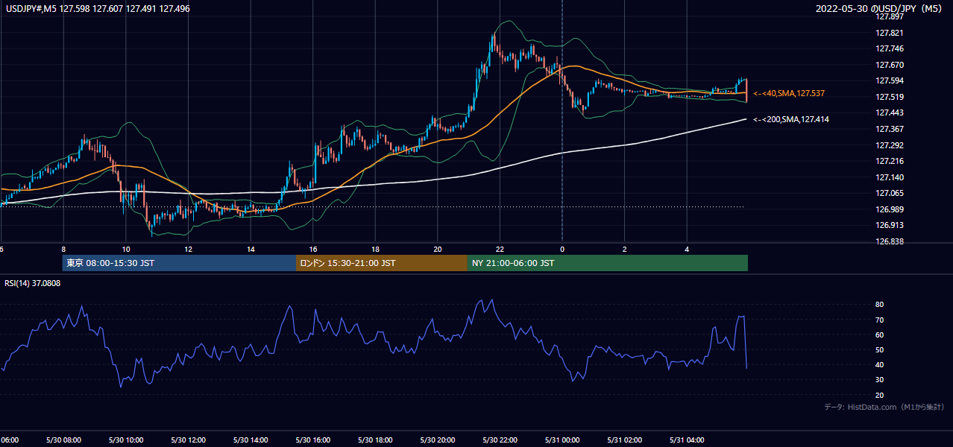This screenshot has width=953, height=447.
Task: Click RSI scale level 80
Action: (x=880, y=305)
